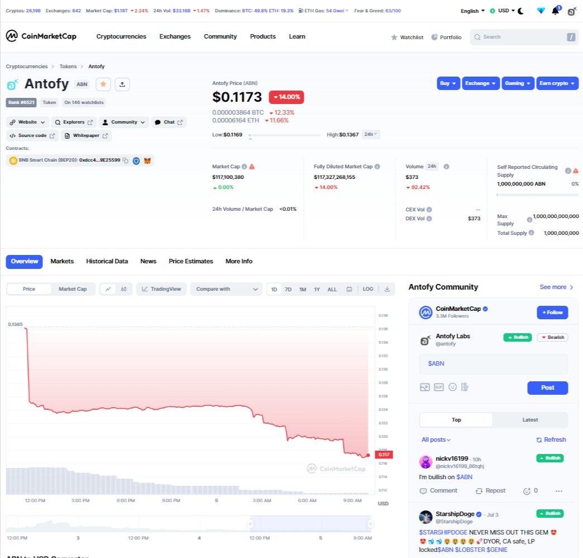583x558 pixels.
Task: Select Market Cap chart toggle
Action: click(73, 289)
